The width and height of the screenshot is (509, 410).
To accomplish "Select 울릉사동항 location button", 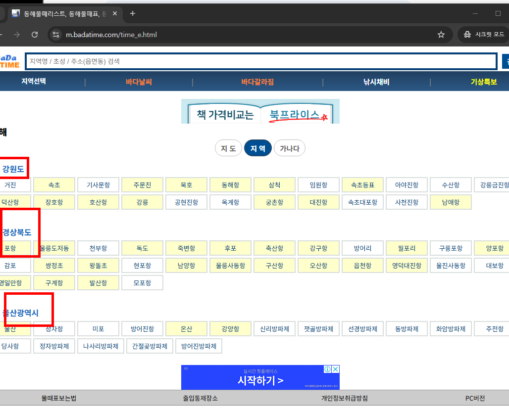I will [230, 265].
